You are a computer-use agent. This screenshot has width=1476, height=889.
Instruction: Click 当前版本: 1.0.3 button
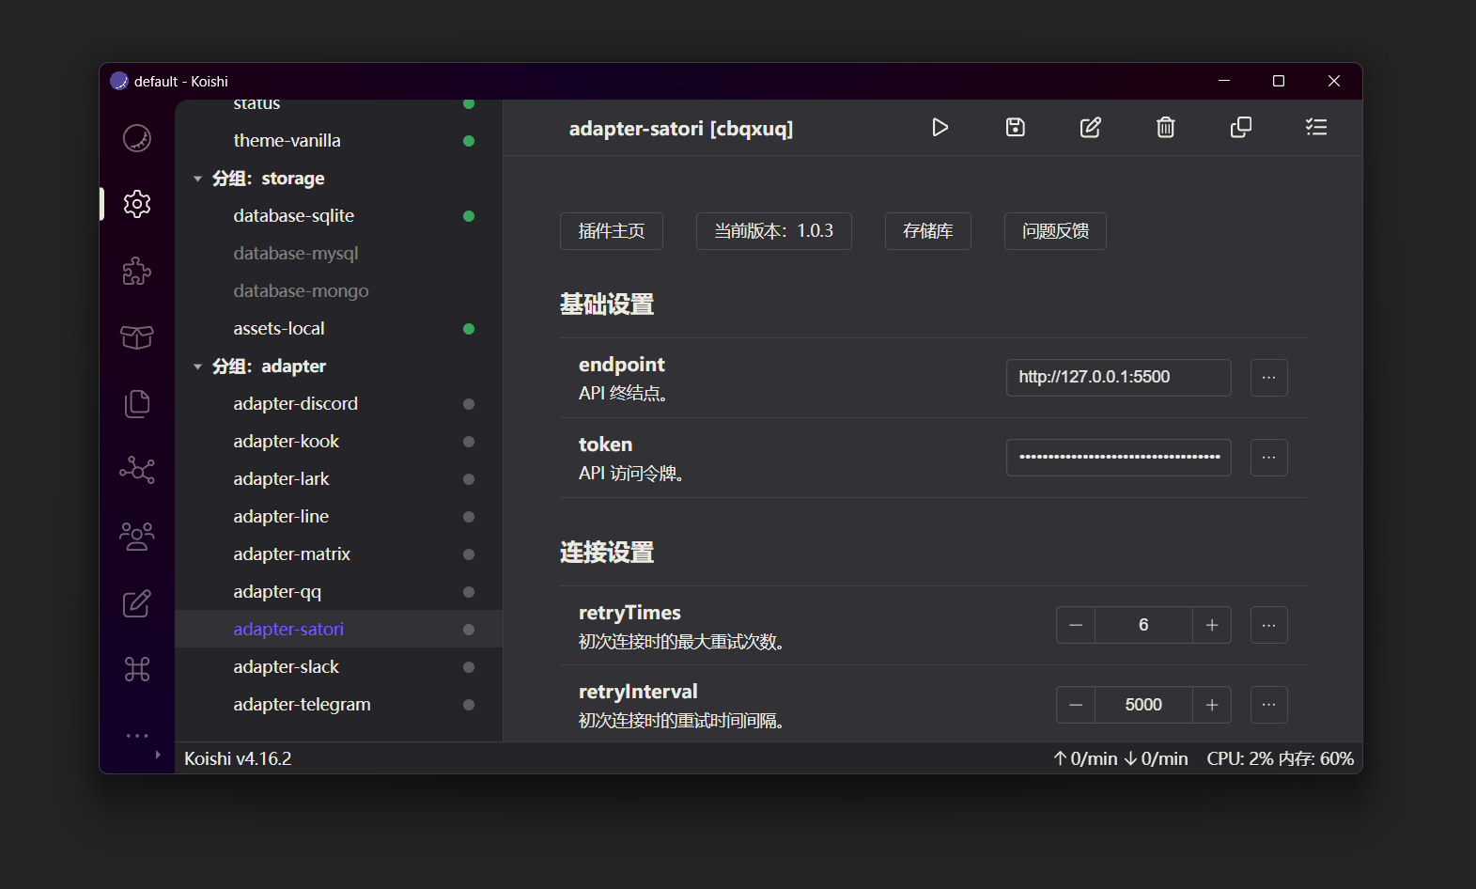tap(774, 231)
